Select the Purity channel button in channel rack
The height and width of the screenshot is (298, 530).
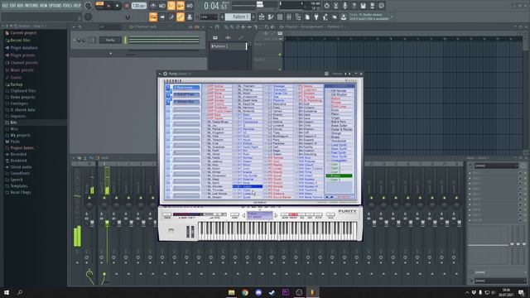[x=110, y=41]
